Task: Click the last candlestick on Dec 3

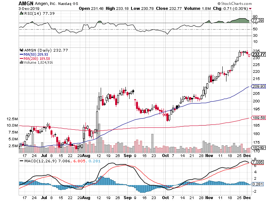Action: pyautogui.click(x=249, y=55)
